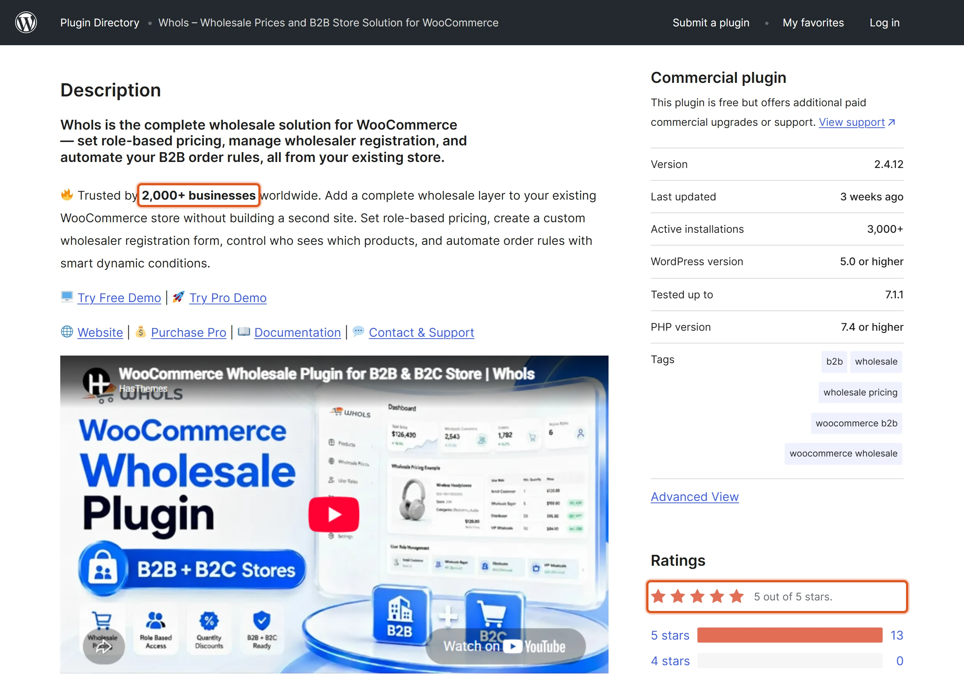Click the 4 stars rating bar
The image size is (964, 678).
[x=790, y=661]
